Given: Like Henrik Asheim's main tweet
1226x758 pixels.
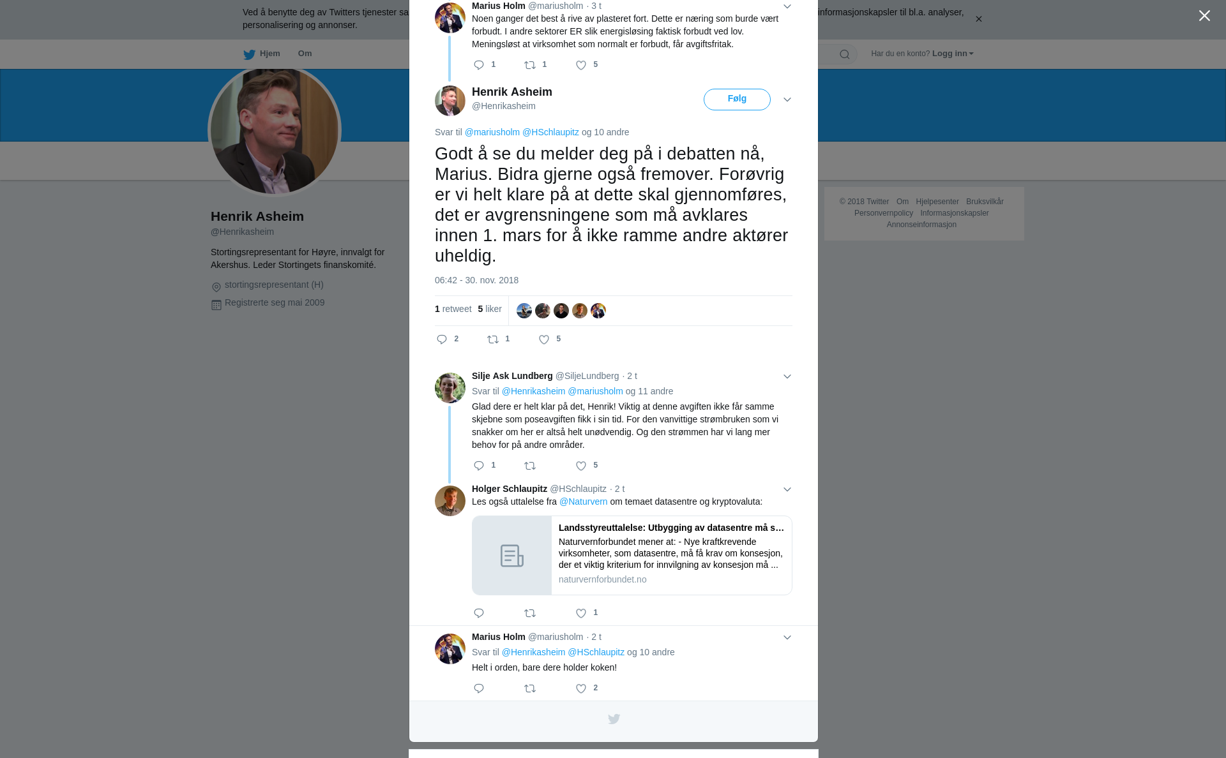Looking at the screenshot, I should [544, 339].
